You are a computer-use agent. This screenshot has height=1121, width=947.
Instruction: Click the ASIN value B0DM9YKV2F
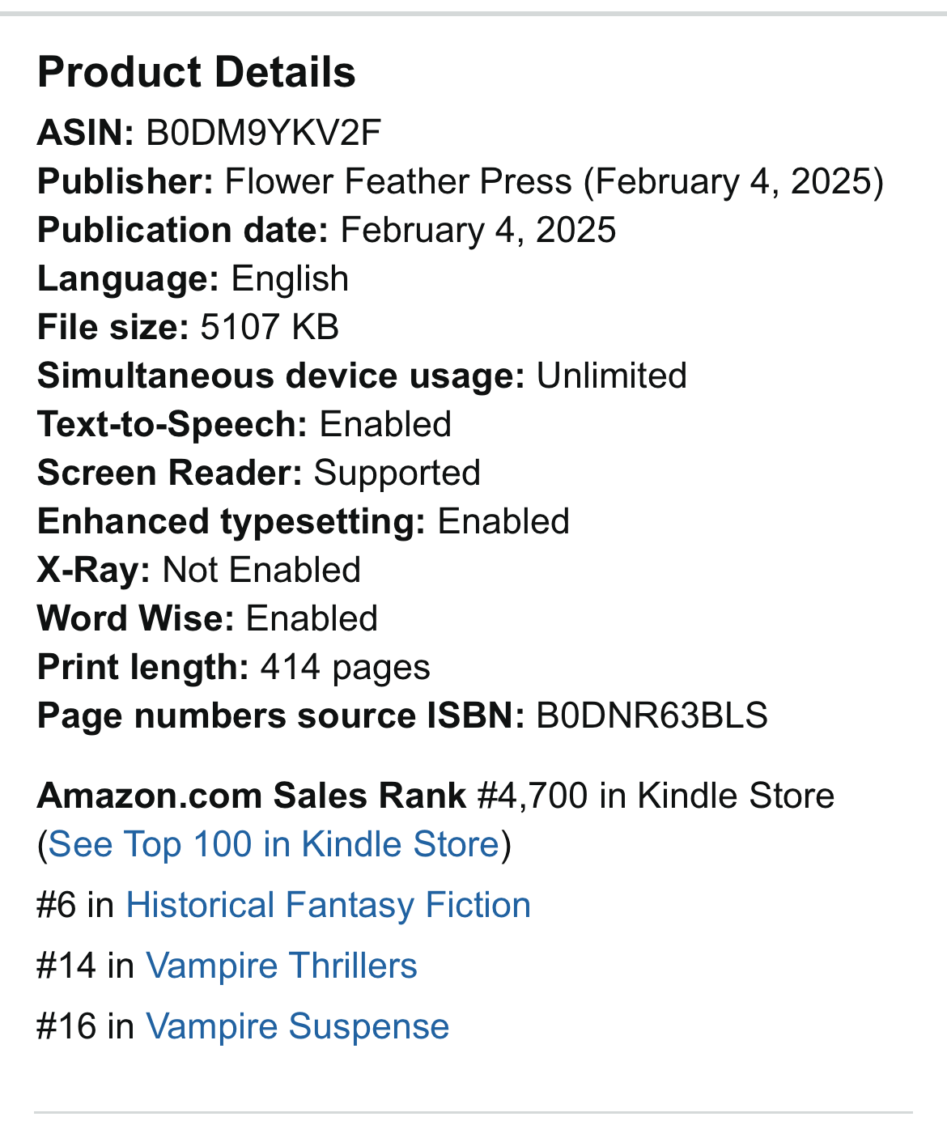tap(263, 133)
